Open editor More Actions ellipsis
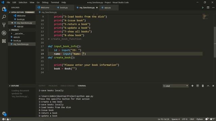The width and height of the screenshot is (216, 121). point(213,7)
